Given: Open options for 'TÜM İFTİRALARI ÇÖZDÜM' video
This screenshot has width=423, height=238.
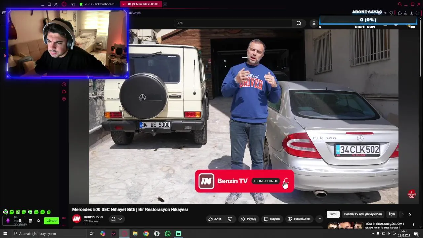Looking at the screenshot, I should tap(413, 224).
